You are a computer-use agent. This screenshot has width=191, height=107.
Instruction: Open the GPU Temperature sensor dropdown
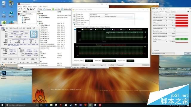coord(166,20)
